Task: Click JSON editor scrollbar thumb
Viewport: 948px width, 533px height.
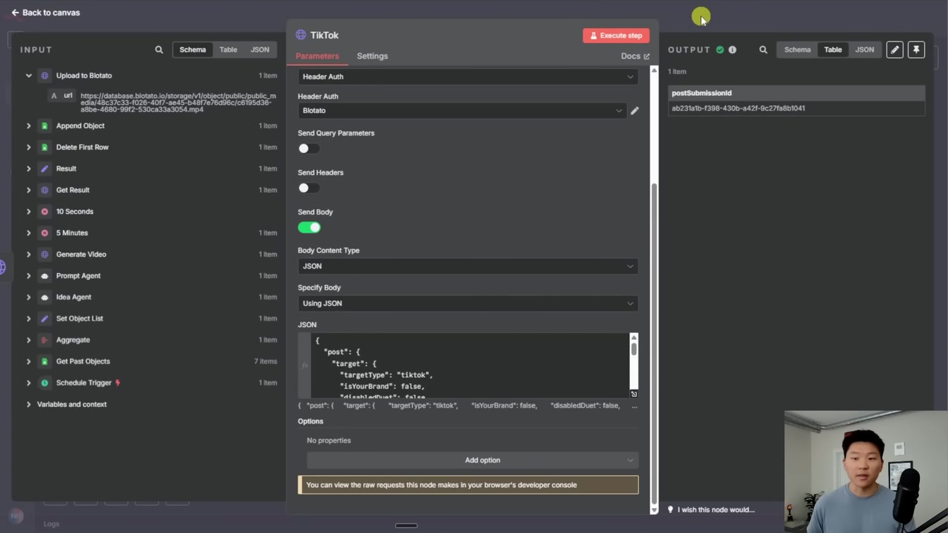Action: coord(633,349)
